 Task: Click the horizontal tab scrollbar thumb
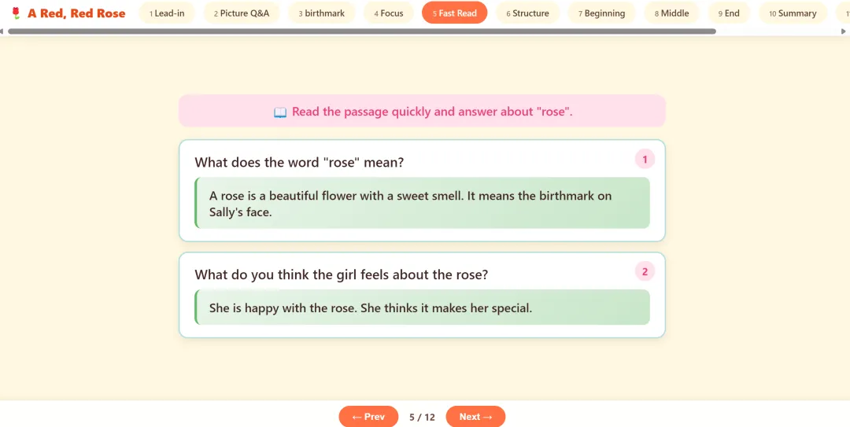(362, 31)
